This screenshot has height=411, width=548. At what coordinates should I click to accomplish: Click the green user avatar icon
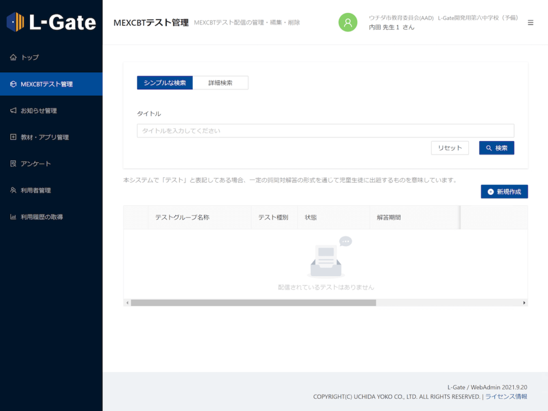[348, 22]
